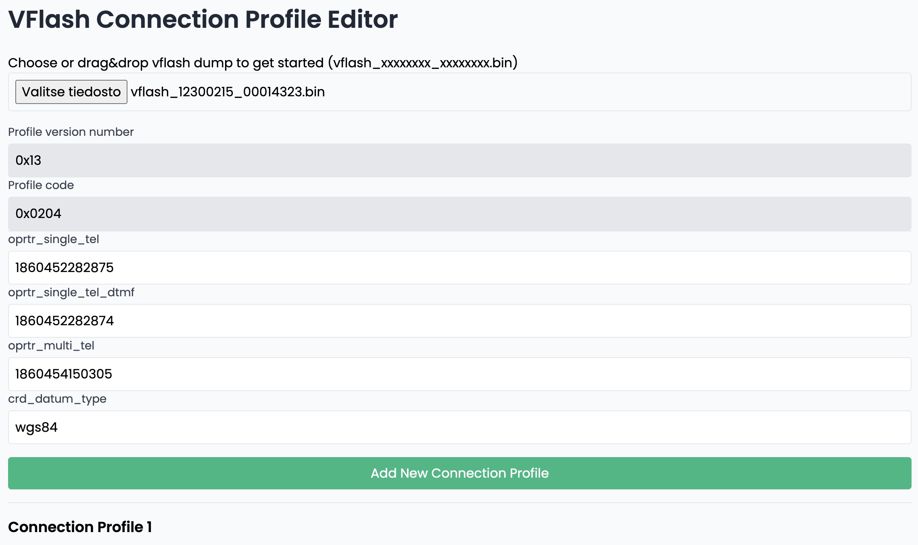
Task: Focus the oprtr_single_tel_dtmf input field
Action: (460, 321)
